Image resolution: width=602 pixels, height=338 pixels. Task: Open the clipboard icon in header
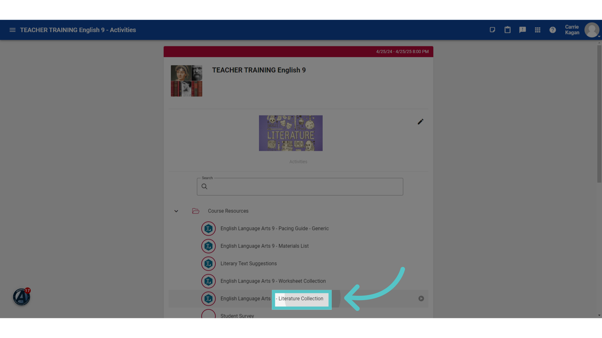(x=507, y=30)
